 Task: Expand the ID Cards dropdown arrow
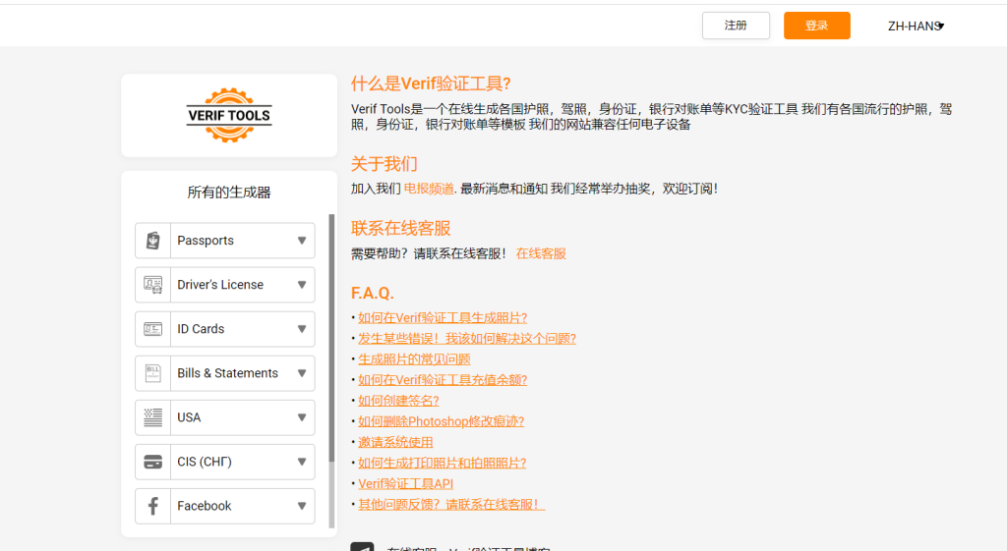(x=302, y=329)
